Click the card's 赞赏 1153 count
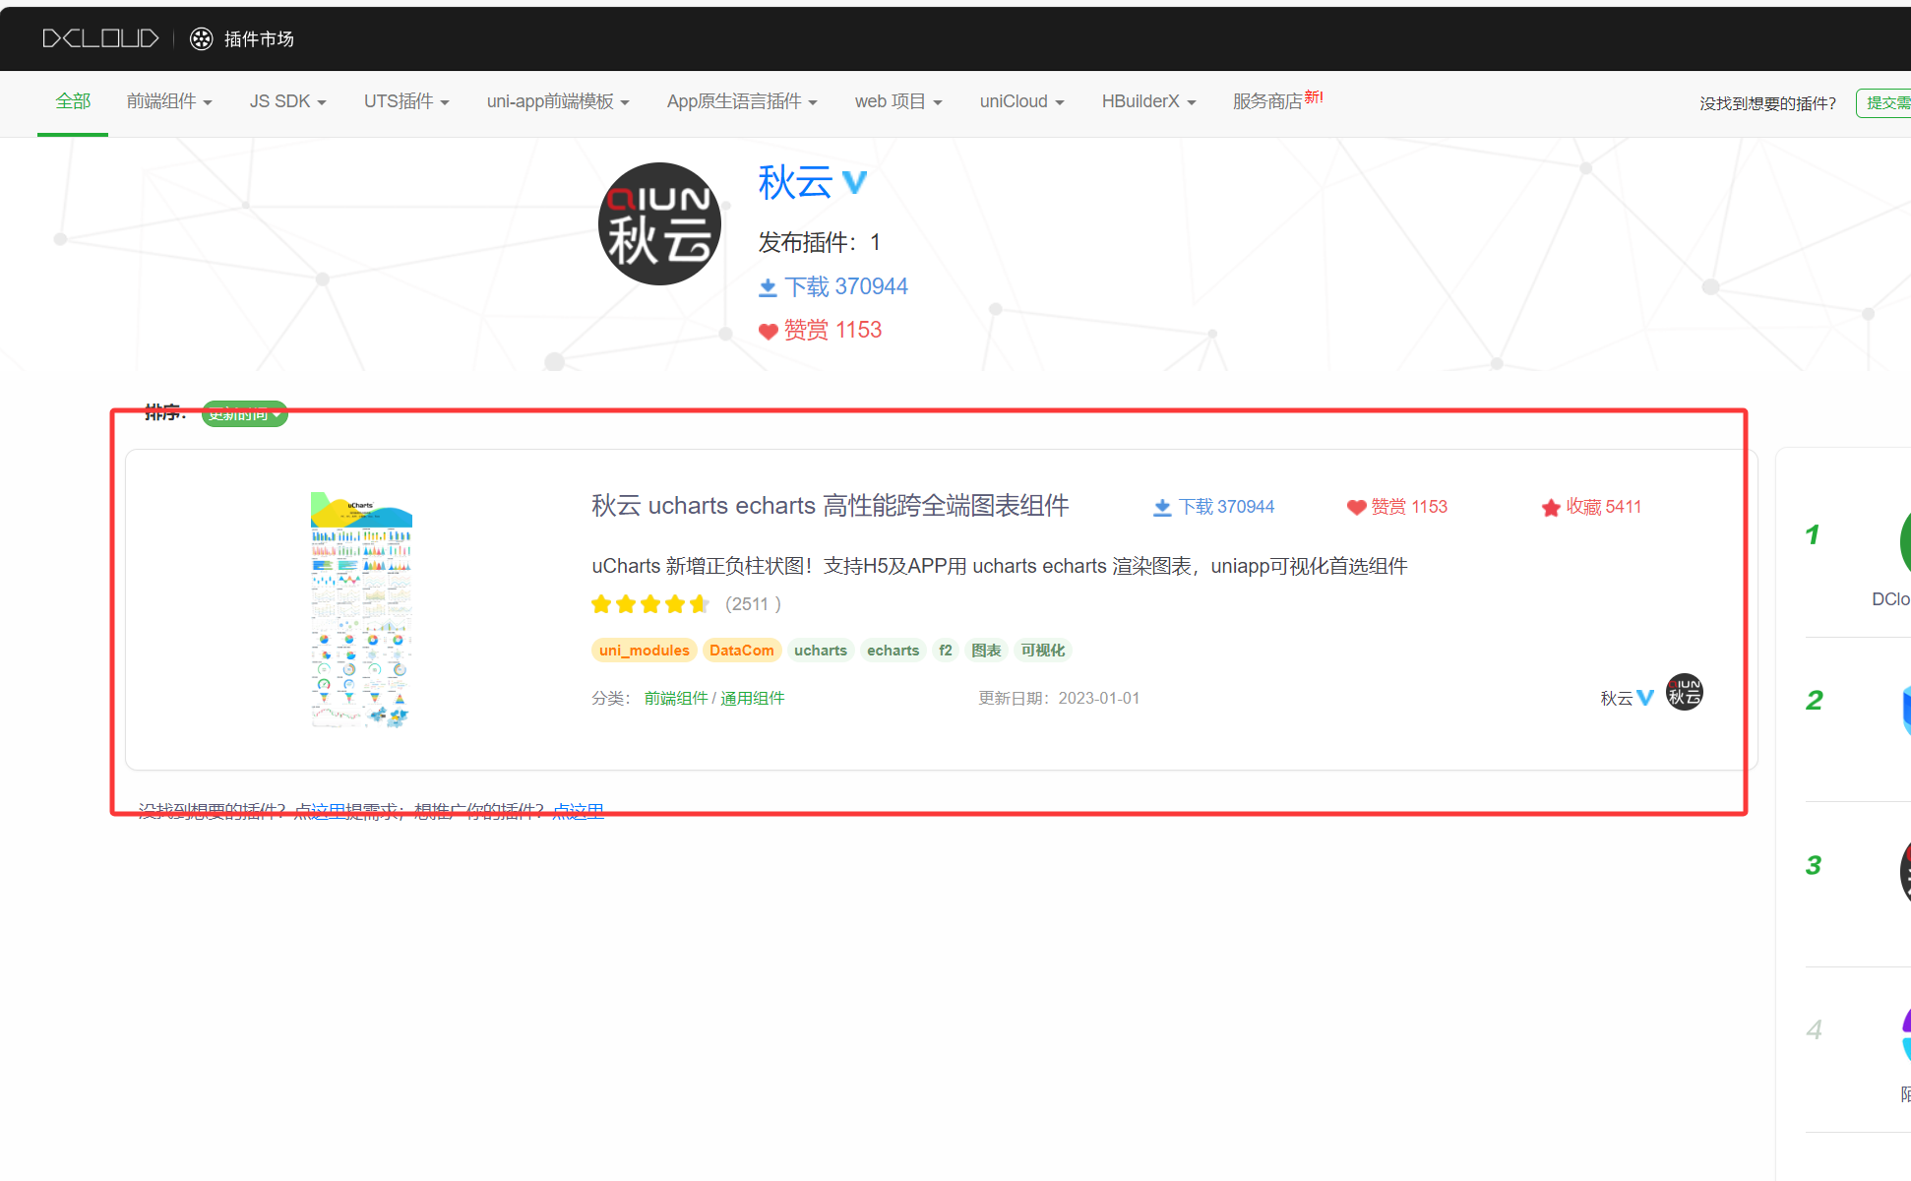Viewport: 1911px width, 1181px height. (x=1409, y=507)
